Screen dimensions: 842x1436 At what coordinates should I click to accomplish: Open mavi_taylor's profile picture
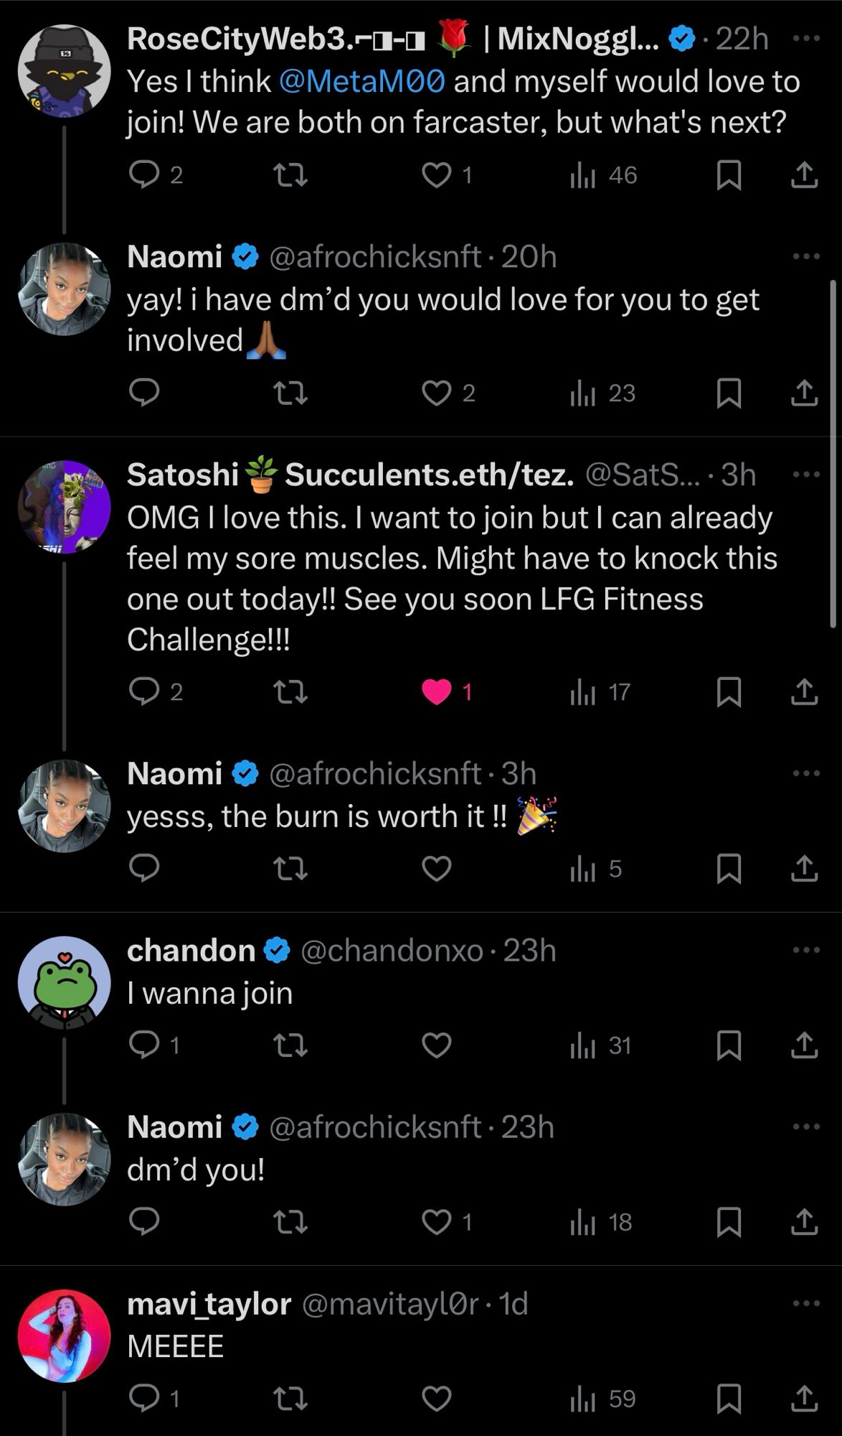click(65, 1336)
